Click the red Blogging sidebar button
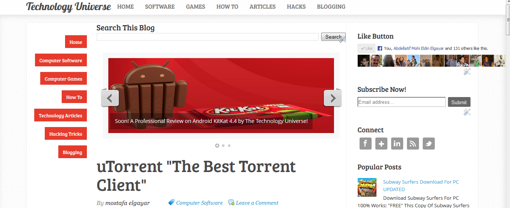The image size is (510, 208). pyautogui.click(x=73, y=152)
